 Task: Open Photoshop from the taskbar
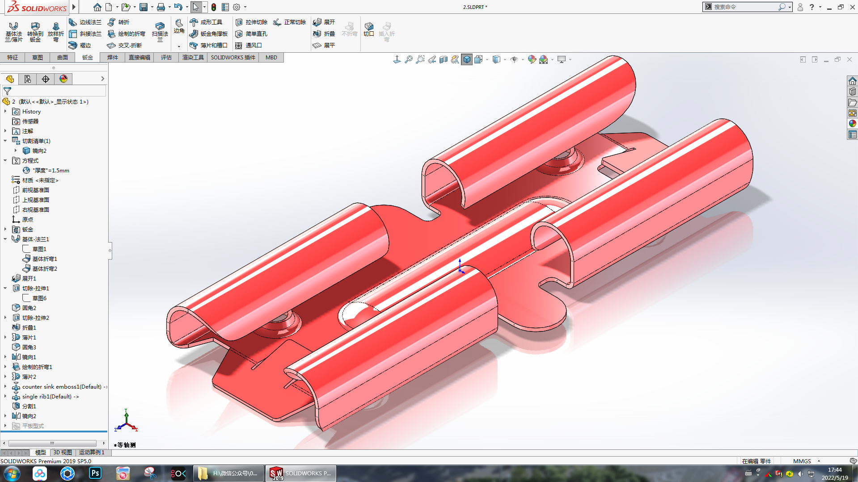(x=95, y=474)
